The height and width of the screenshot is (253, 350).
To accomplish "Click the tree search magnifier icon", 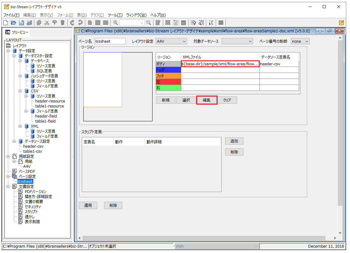I will (x=201, y=23).
